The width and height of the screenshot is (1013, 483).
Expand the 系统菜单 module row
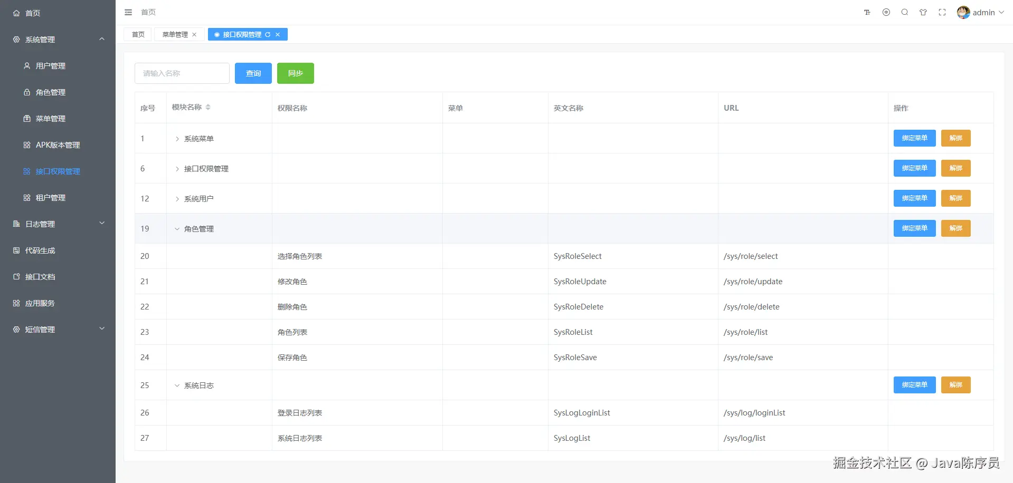(177, 139)
